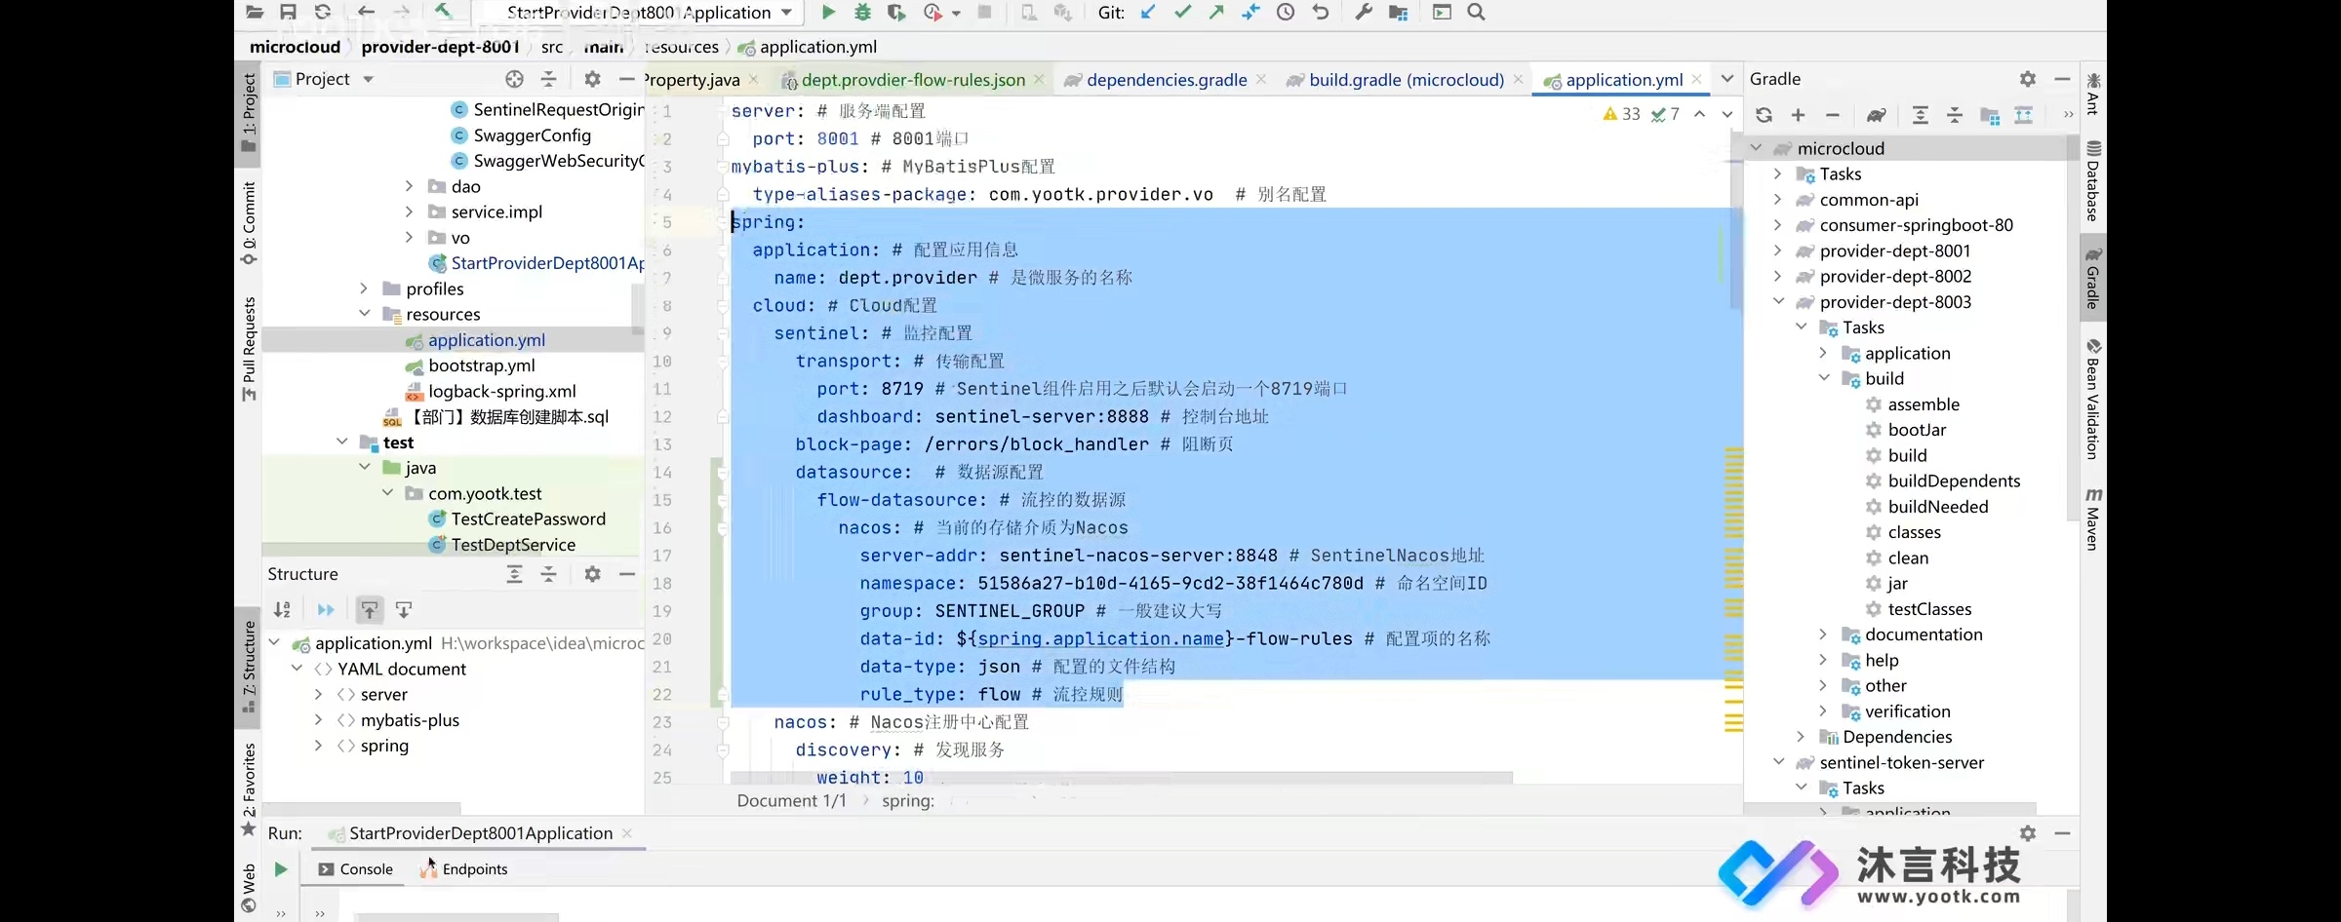Collapse the resources folder in Project tree

click(x=365, y=314)
